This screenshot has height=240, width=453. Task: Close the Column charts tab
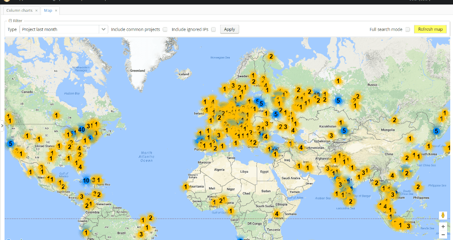[36, 10]
